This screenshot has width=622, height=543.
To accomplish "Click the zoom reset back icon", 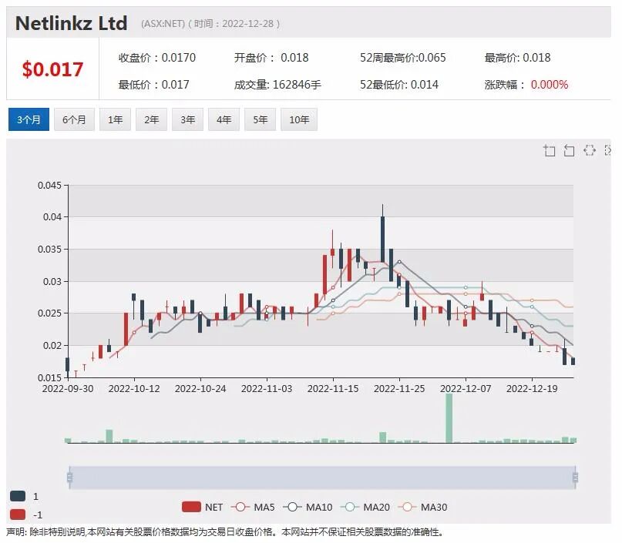I will pos(570,151).
